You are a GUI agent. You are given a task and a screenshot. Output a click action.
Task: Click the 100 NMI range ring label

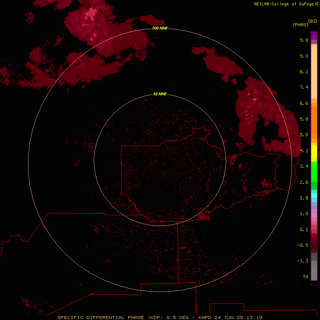pyautogui.click(x=160, y=28)
